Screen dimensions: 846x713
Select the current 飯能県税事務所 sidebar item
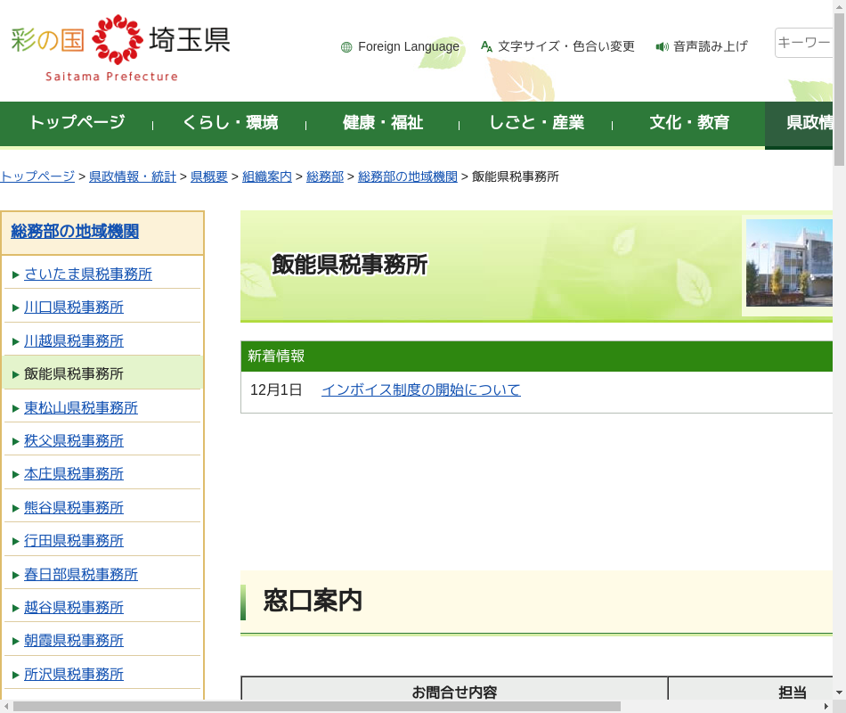point(102,373)
